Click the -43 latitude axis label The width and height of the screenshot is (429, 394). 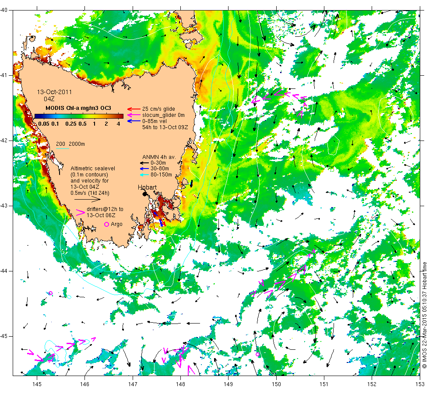point(4,206)
